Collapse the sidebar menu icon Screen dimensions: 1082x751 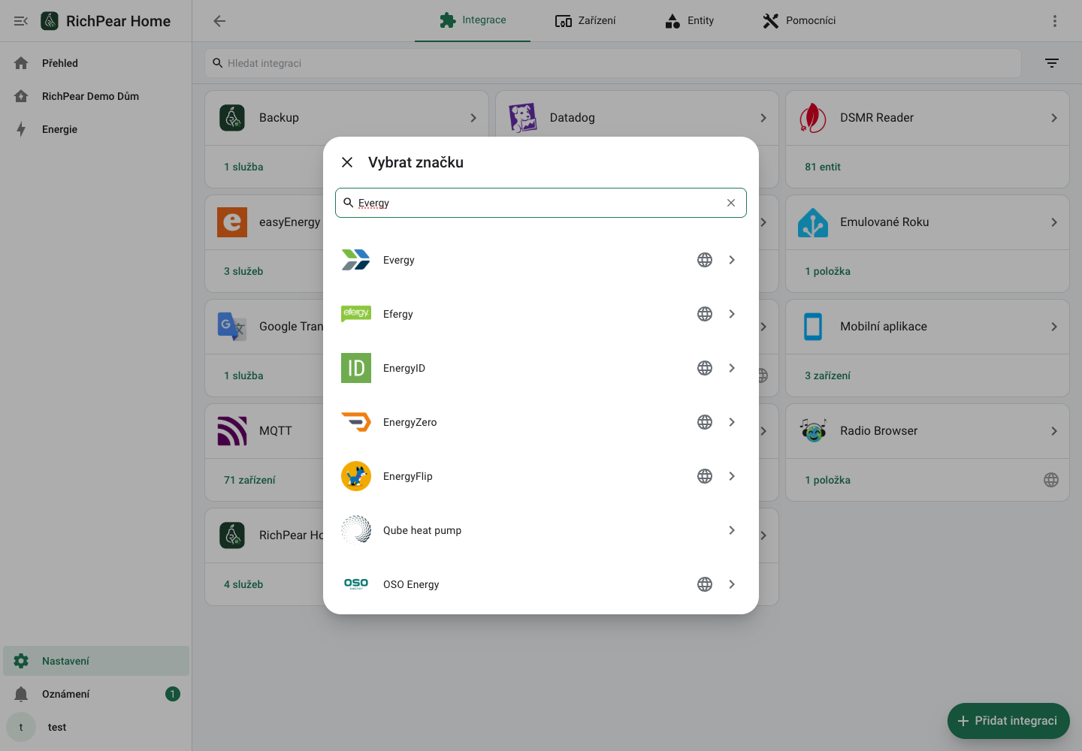(x=21, y=21)
